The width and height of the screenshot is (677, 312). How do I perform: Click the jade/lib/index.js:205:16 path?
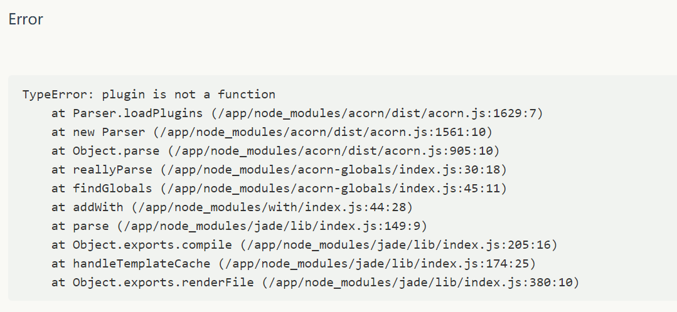[398, 245]
